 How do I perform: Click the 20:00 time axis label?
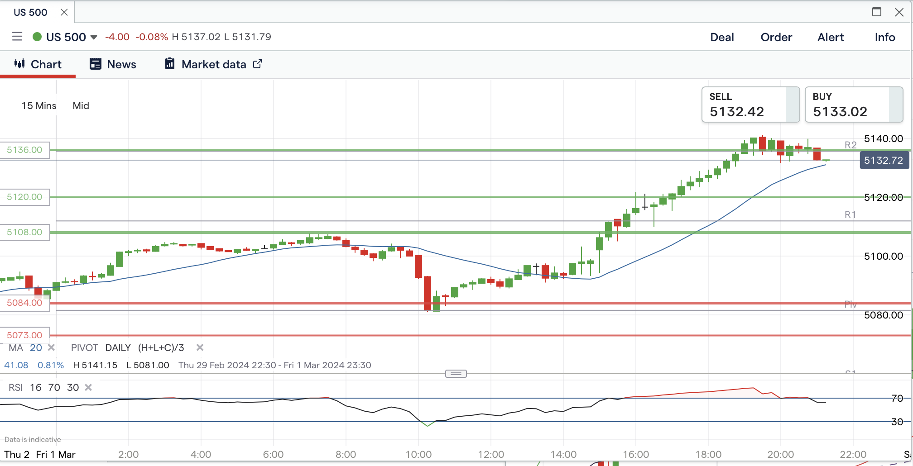(781, 454)
